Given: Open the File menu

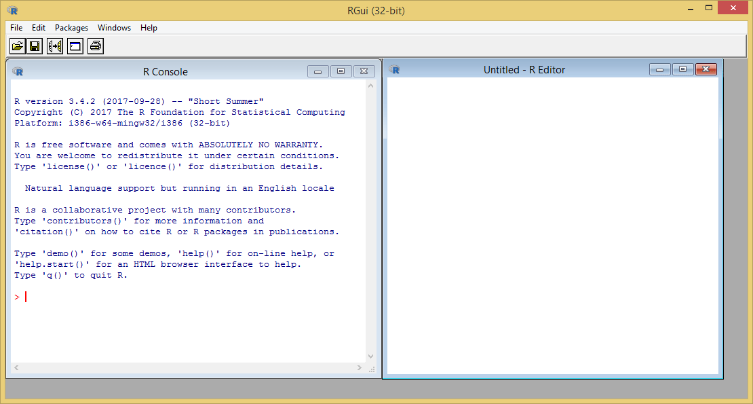Looking at the screenshot, I should coord(16,28).
